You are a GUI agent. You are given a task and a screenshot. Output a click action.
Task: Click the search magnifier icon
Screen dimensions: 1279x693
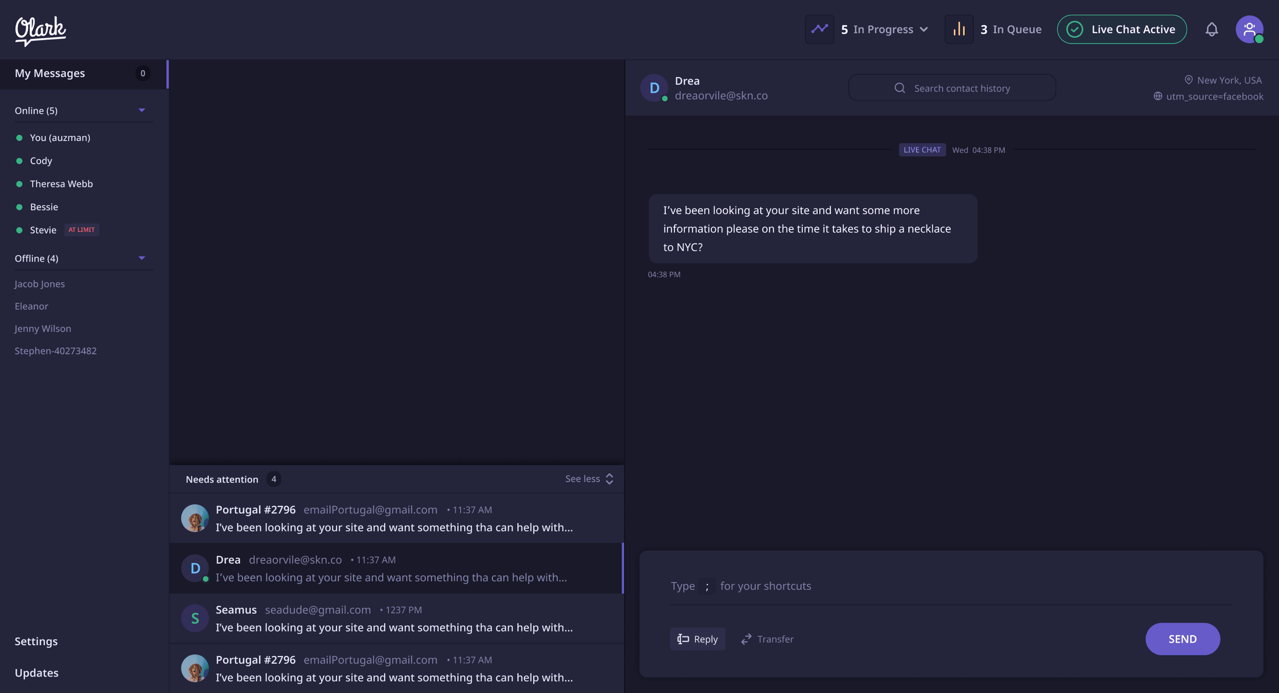click(x=899, y=88)
